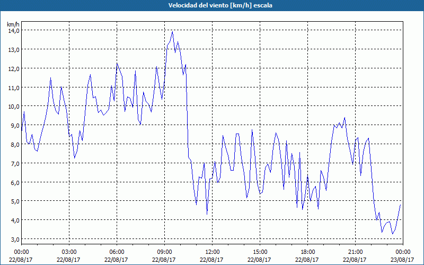Click the 6,0 y-axis label

pyautogui.click(x=15, y=182)
